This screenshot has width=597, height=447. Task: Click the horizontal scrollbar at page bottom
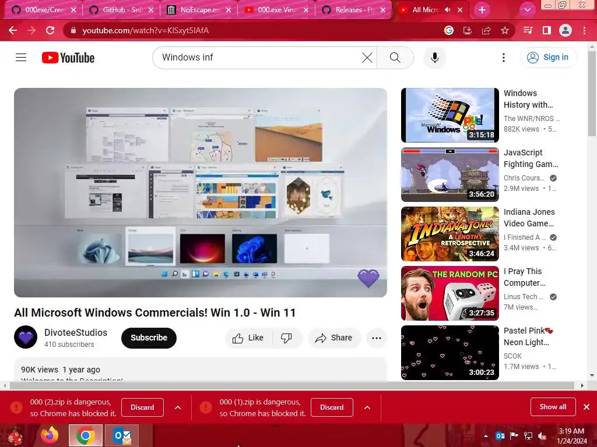[292, 386]
